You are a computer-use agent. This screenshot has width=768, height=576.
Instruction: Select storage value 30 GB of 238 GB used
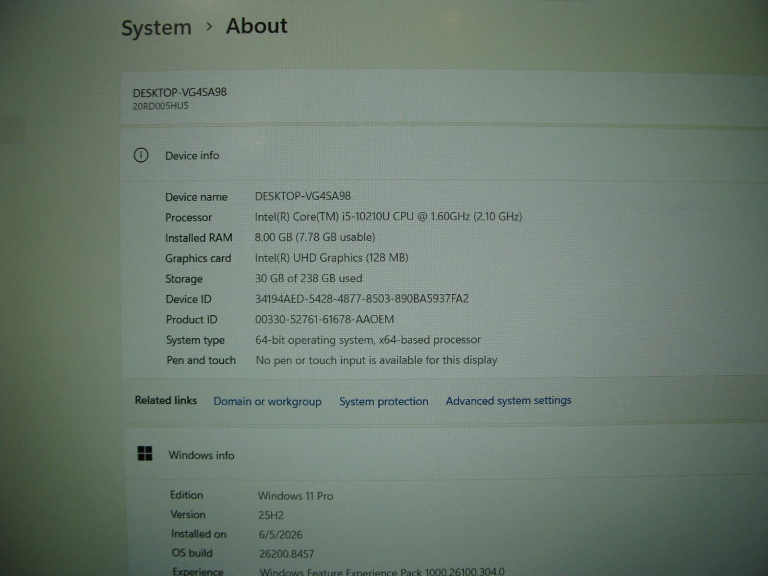point(309,278)
